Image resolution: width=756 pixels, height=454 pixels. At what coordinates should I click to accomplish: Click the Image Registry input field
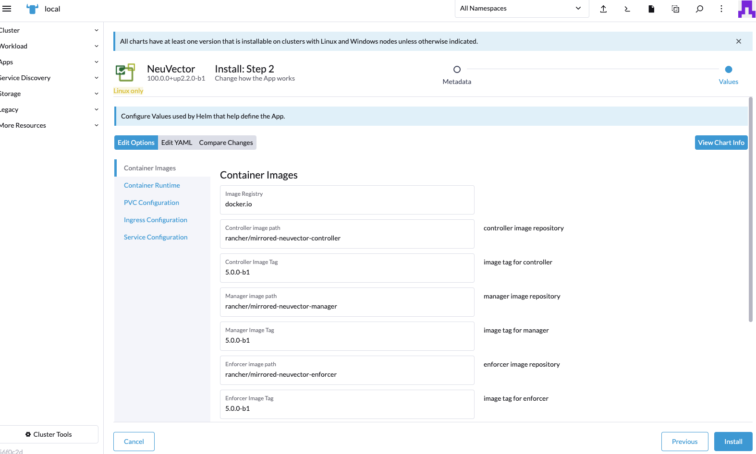coord(347,204)
